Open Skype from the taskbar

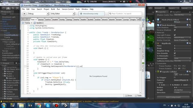pos(48,105)
